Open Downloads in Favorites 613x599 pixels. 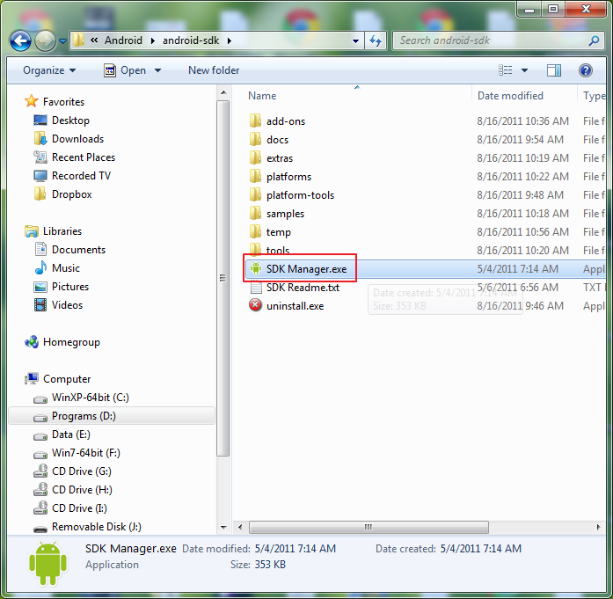coord(77,139)
